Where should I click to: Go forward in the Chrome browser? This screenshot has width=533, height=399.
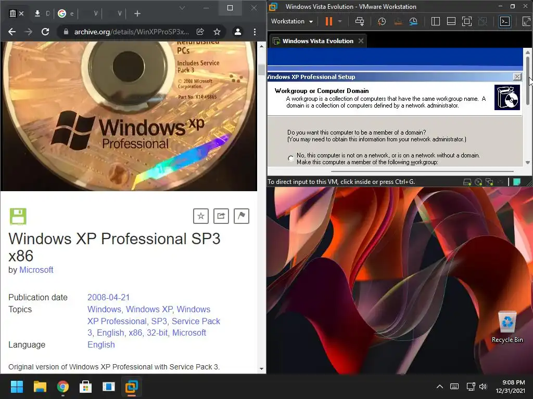coord(28,32)
